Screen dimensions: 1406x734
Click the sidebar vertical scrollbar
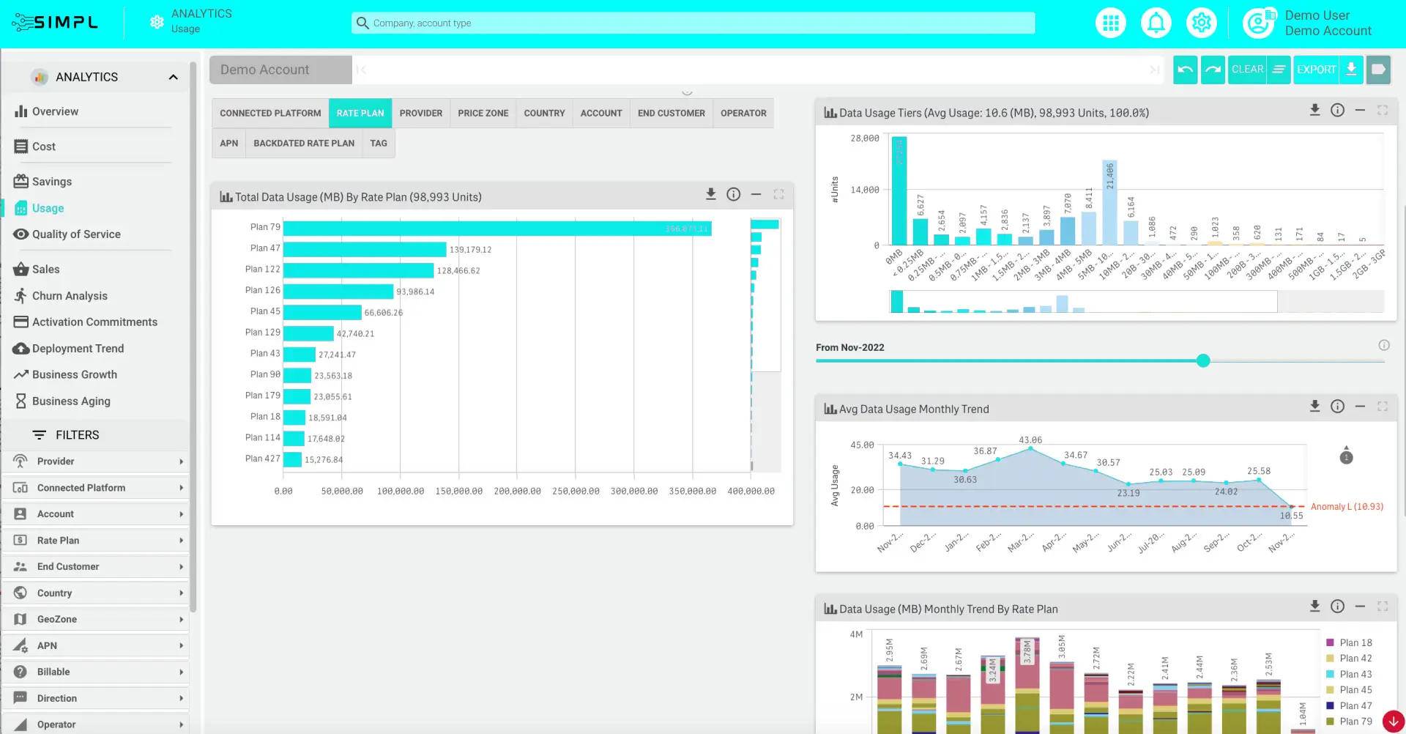coord(193,337)
